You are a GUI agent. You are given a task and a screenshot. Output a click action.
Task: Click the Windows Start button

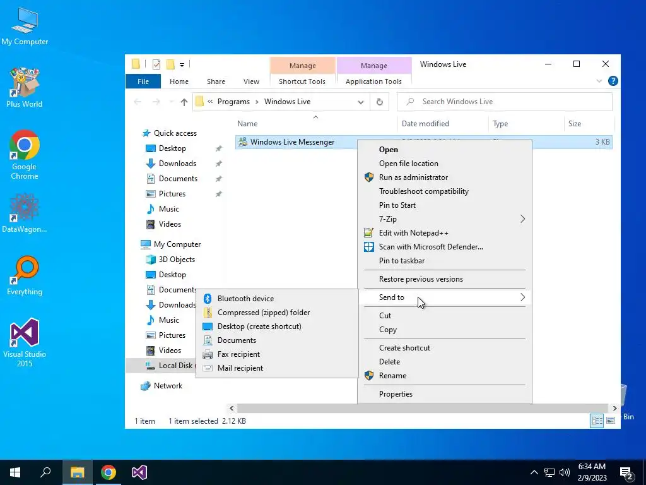click(15, 472)
